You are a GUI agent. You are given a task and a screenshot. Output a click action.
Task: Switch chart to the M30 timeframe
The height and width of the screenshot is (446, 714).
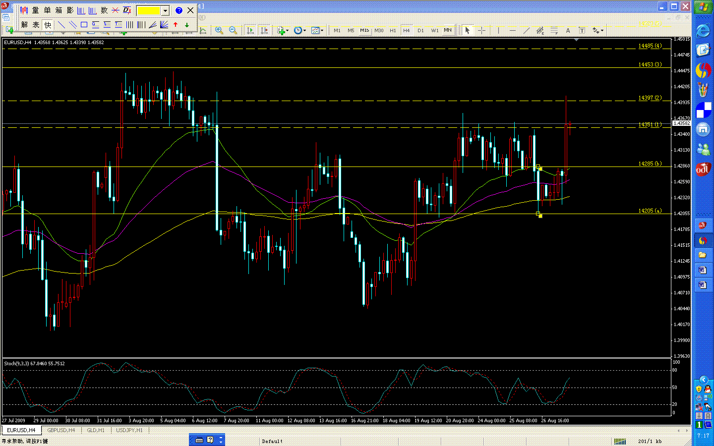[379, 30]
